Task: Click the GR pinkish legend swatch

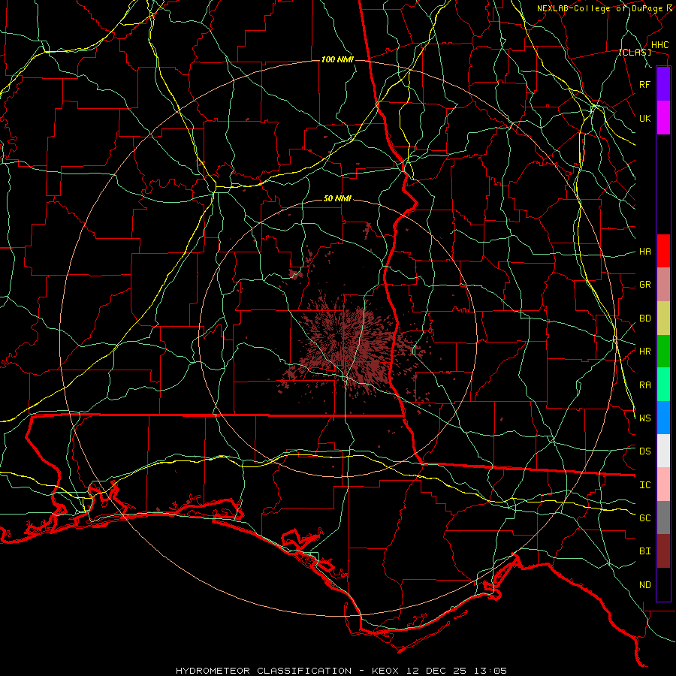Action: coord(663,285)
